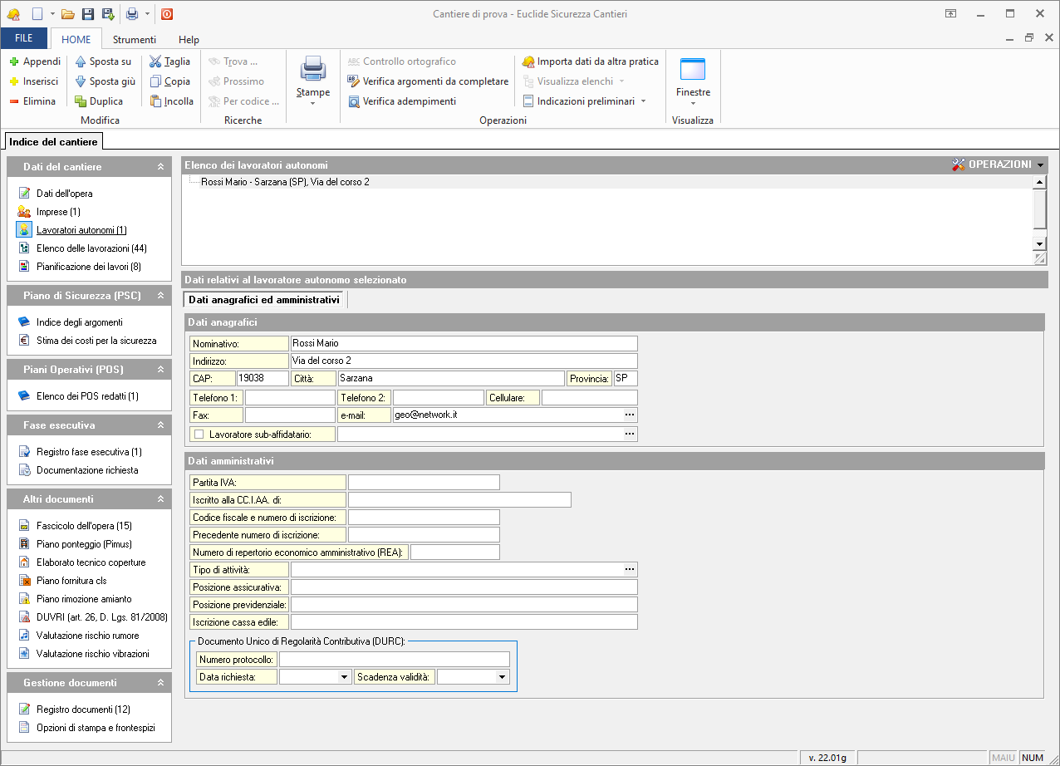Screen dimensions: 1060x766
Task: Click the Tipo di attività ellipsis button
Action: tap(630, 569)
